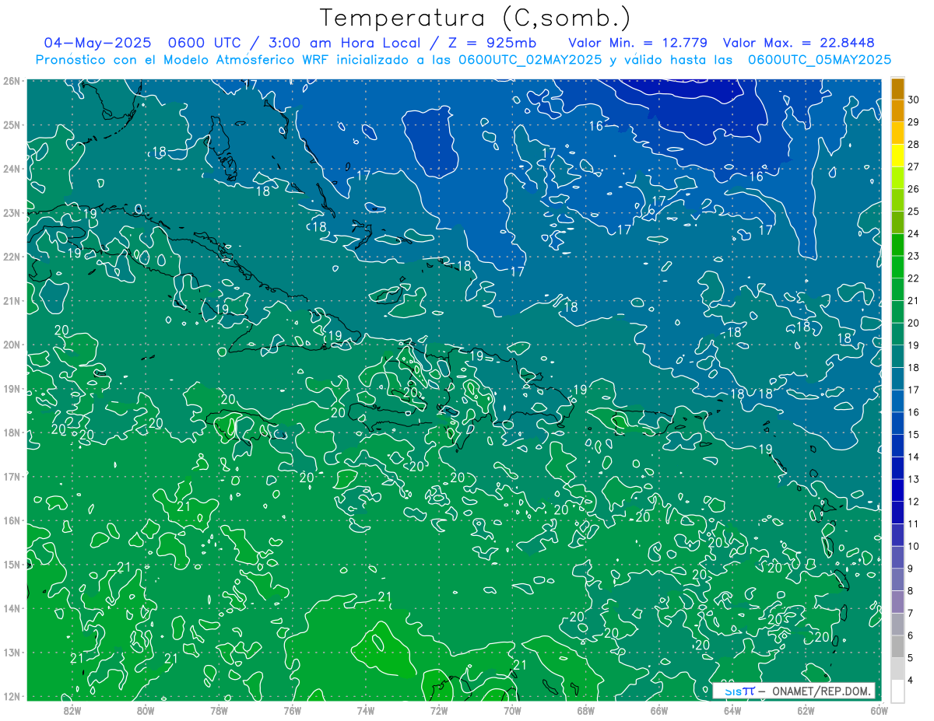Click the '0600UTC_02MAY2025' initialization time text
934x721 pixels.
pyautogui.click(x=529, y=60)
